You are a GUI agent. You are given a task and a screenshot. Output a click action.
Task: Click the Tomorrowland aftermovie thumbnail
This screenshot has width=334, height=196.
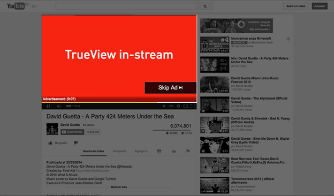point(215,185)
